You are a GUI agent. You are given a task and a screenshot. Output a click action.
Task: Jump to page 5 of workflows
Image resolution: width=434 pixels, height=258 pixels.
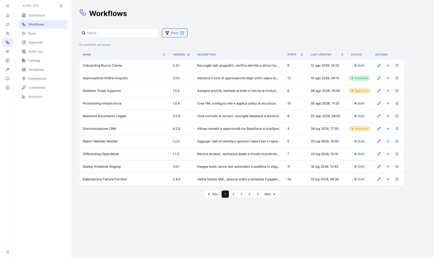[258, 194]
